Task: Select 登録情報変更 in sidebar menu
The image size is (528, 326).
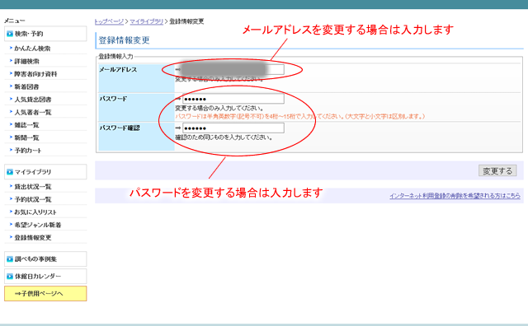Action: tap(33, 238)
